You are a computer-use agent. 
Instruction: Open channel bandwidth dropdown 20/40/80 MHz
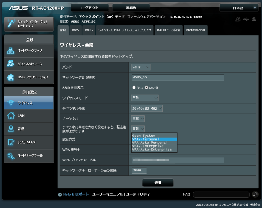click(x=147, y=108)
